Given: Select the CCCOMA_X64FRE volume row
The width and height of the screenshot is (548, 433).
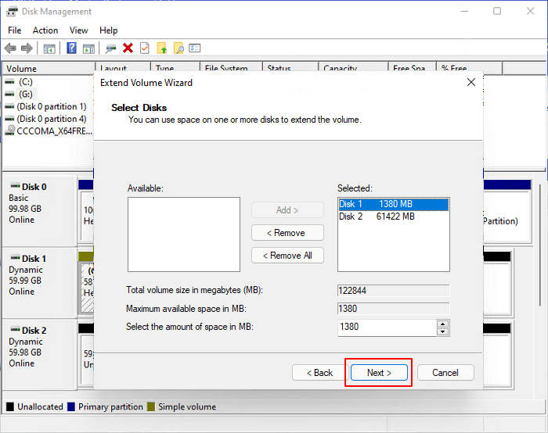Looking at the screenshot, I should coord(47,131).
